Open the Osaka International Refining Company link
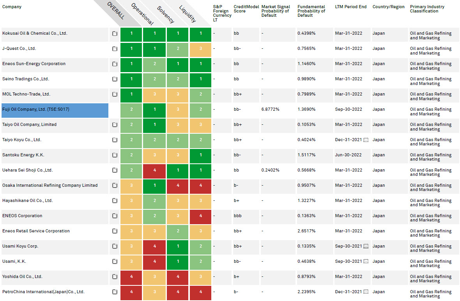Viewport: 460px width, 301px height. [50, 186]
